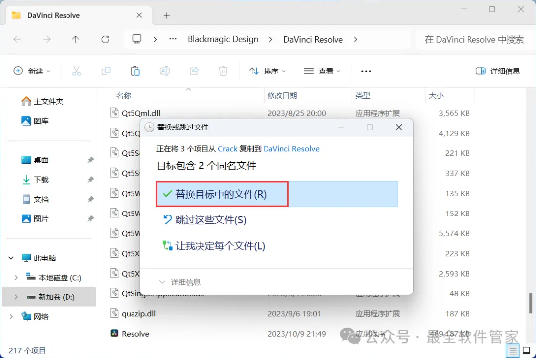Open 主文件夹 in the sidebar
This screenshot has height=358, width=536.
42,102
